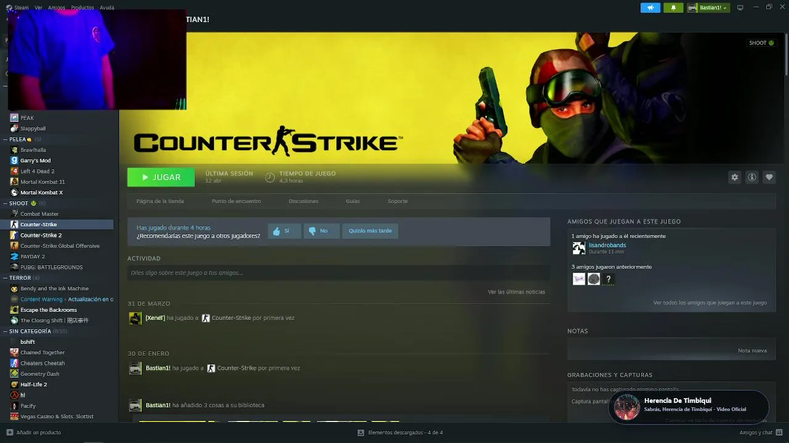Screen dimensions: 789x443
Task: Open the Steam menu
Action: tap(21, 7)
